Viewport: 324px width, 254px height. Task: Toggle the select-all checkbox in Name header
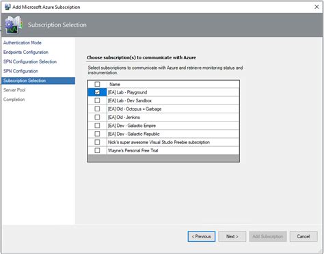97,84
